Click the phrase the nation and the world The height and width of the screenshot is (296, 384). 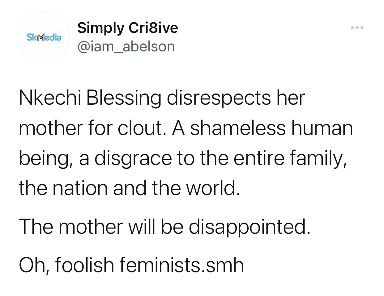pyautogui.click(x=129, y=188)
